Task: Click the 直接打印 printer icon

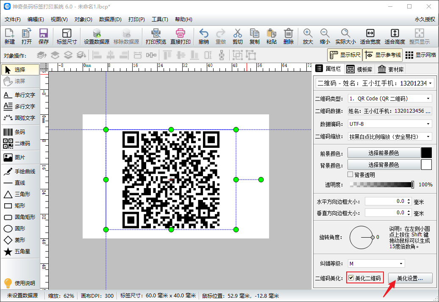Action: click(181, 36)
